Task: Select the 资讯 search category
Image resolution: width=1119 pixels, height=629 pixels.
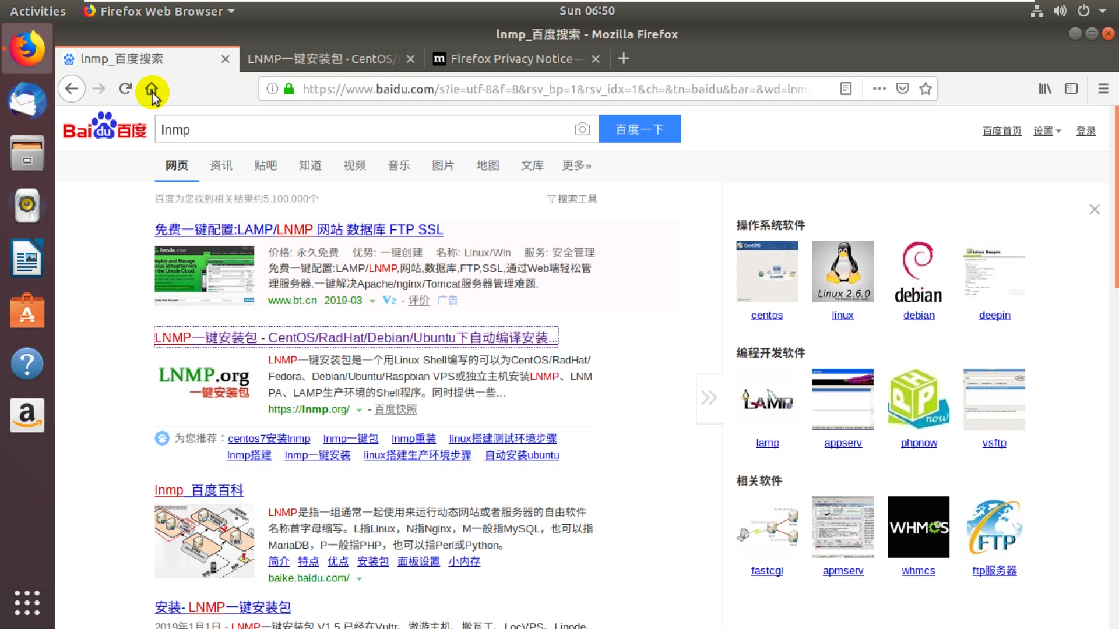Action: pyautogui.click(x=221, y=165)
